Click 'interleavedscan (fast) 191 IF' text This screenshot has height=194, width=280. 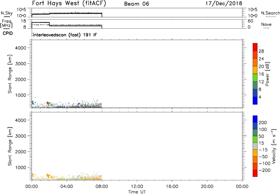[x=65, y=35]
